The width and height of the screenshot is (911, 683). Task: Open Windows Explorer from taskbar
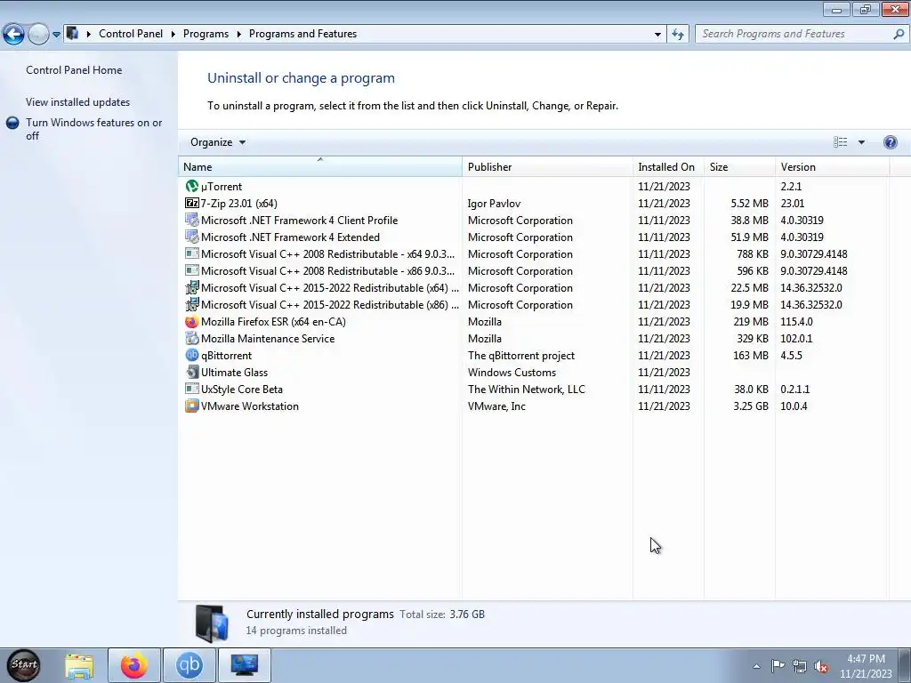click(x=79, y=665)
